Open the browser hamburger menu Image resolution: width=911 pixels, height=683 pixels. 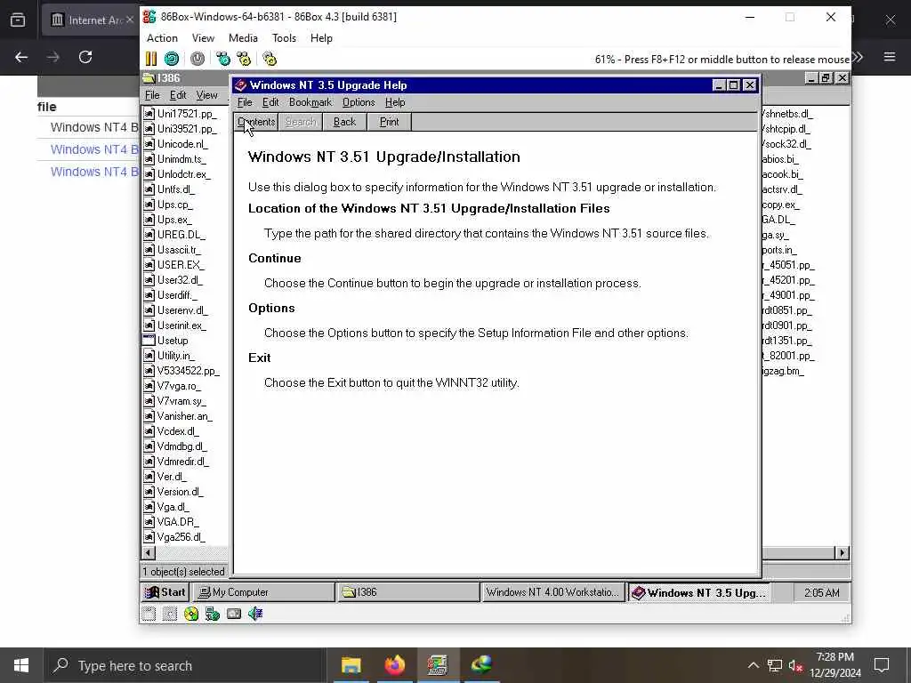(890, 57)
